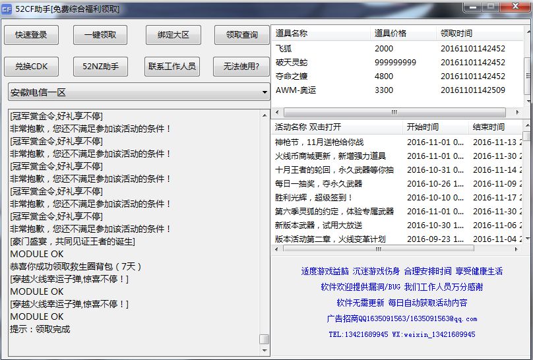Click the log panel scroll-up arrow
533x360 pixels.
point(265,116)
